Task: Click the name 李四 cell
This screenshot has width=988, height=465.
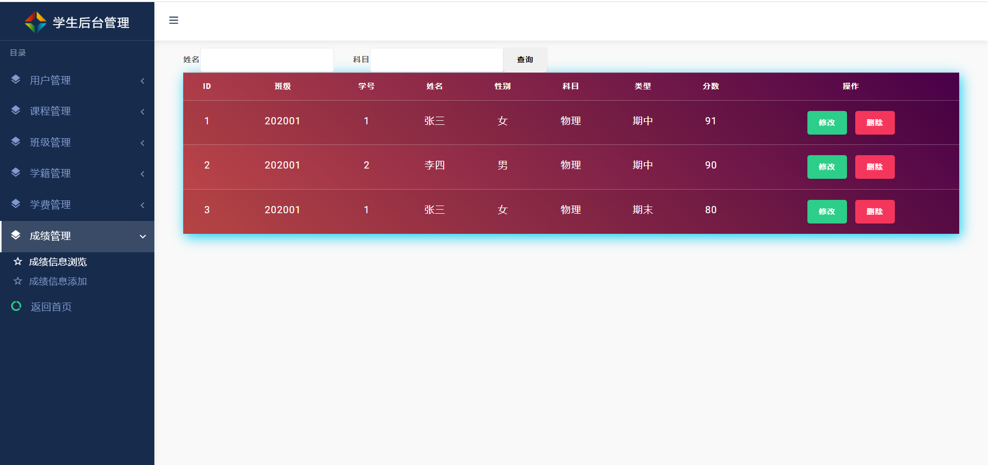Action: click(434, 165)
